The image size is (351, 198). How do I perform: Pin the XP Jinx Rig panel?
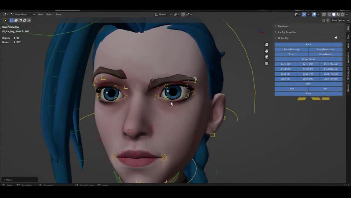pos(336,38)
